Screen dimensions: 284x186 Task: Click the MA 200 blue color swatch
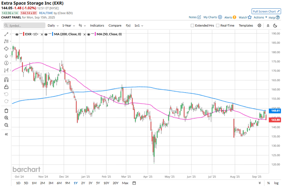(53, 34)
